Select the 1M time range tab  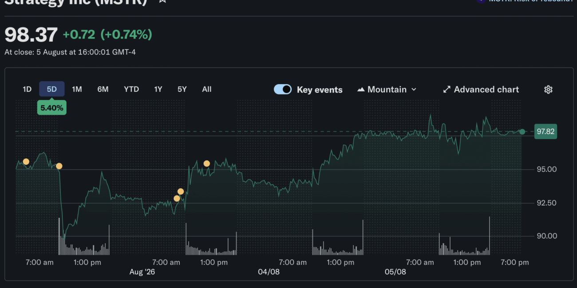pos(77,89)
